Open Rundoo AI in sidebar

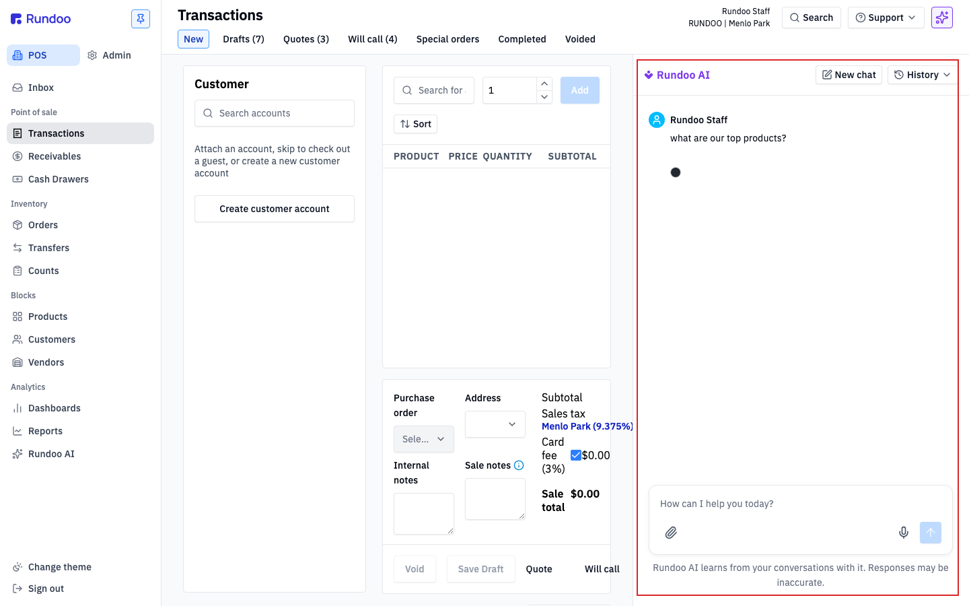coord(80,454)
